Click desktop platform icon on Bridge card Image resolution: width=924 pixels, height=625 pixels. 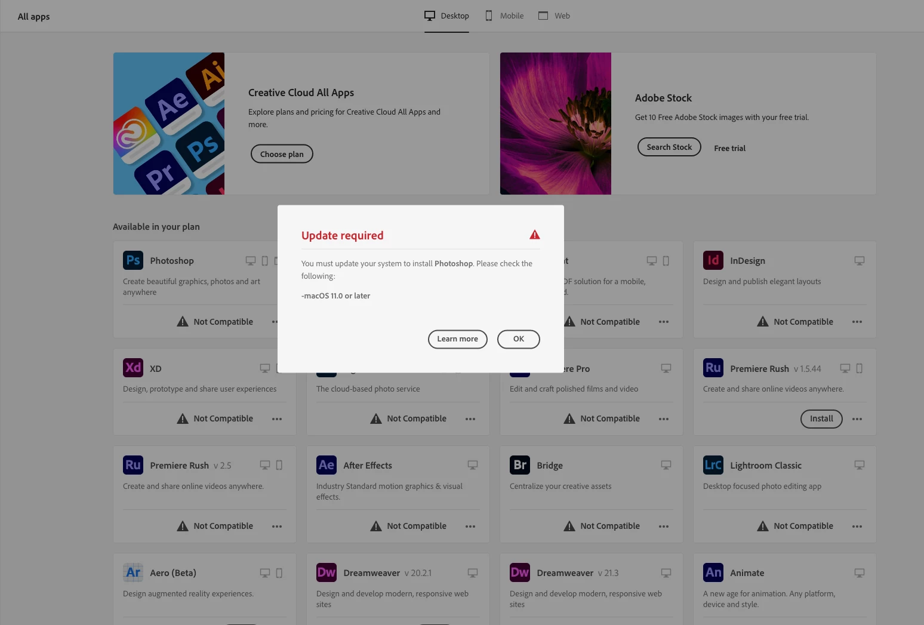[x=666, y=465]
